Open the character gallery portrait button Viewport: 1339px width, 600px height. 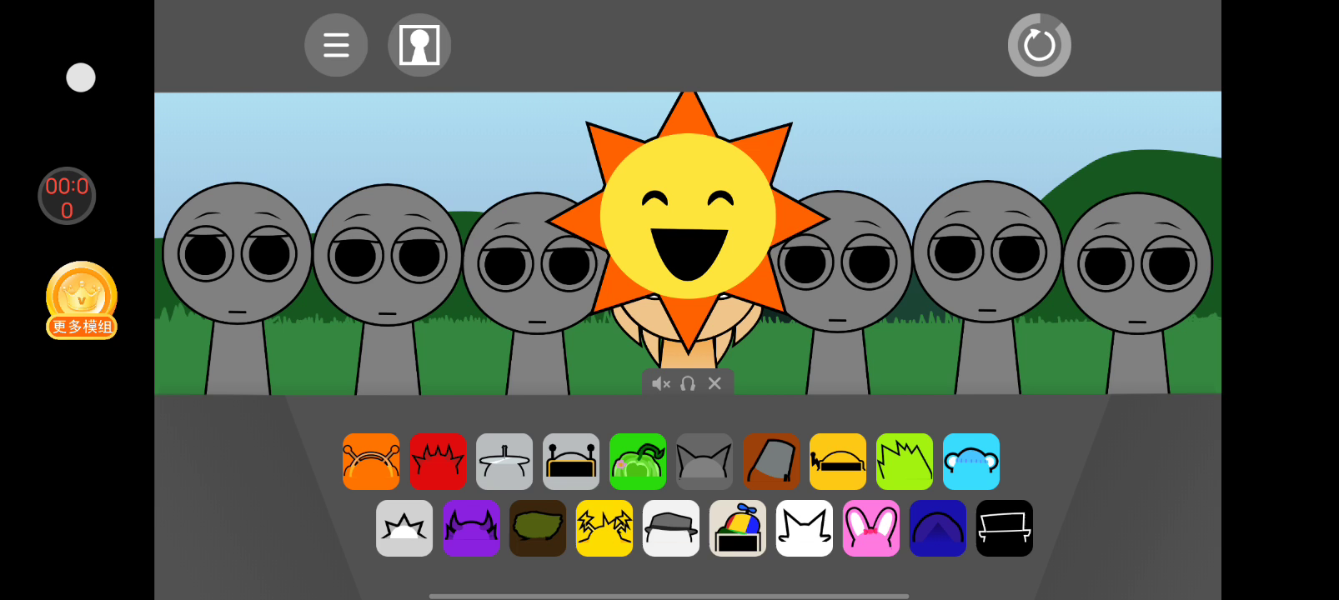[419, 45]
